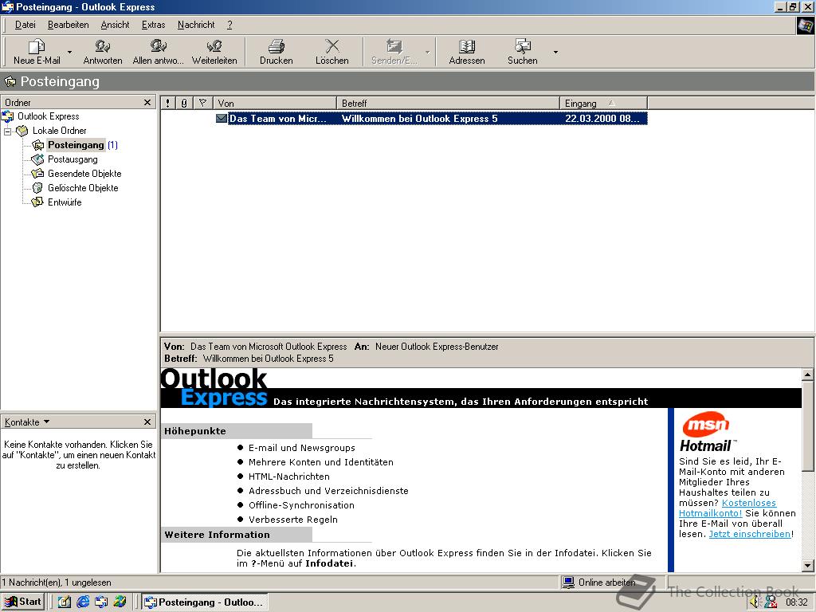Reply using the Antworten toolbar button

[x=103, y=52]
